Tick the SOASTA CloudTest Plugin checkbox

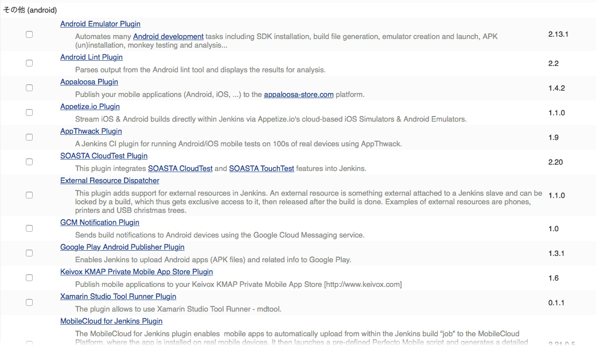click(29, 162)
